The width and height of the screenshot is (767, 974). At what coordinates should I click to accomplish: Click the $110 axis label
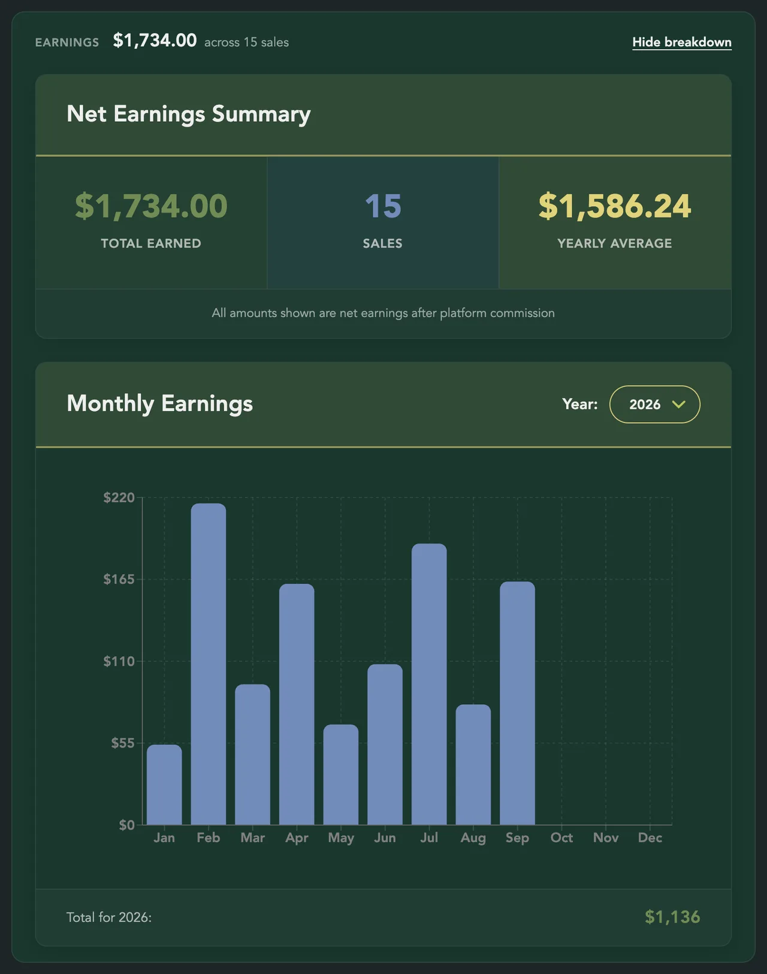[x=119, y=661]
